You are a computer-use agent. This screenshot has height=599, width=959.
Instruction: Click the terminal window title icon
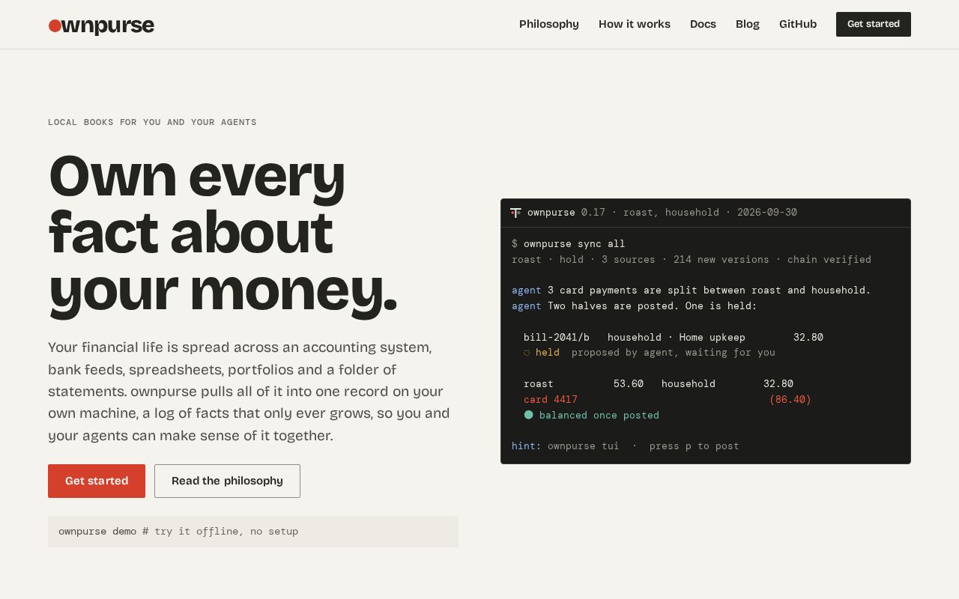pyautogui.click(x=515, y=213)
